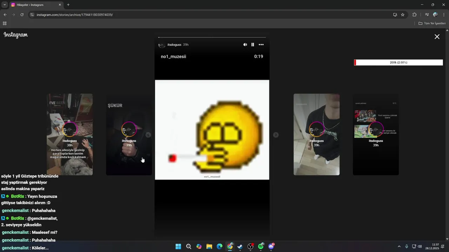Open the Tüm Yer İşaretleri bookmarks folder

coord(432,23)
